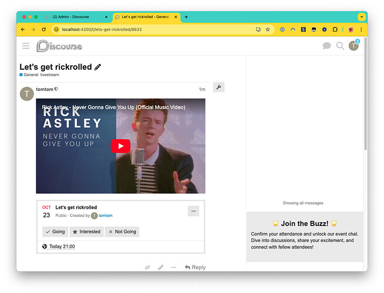The height and width of the screenshot is (293, 384).
Task: Open the event more options ellipsis menu
Action: click(x=194, y=211)
